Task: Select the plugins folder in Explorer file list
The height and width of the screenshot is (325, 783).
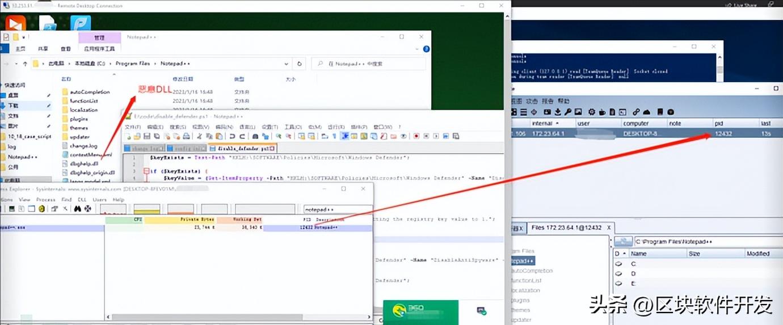Action: pos(74,119)
